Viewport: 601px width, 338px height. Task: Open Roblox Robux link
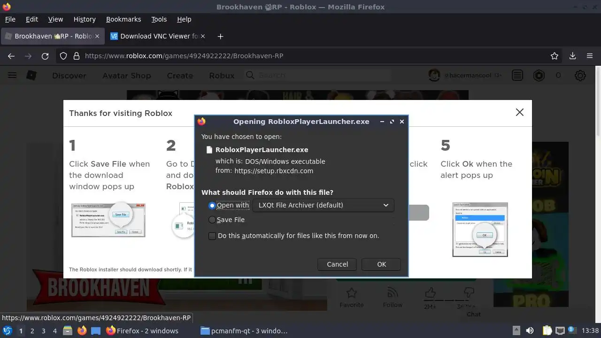point(222,76)
